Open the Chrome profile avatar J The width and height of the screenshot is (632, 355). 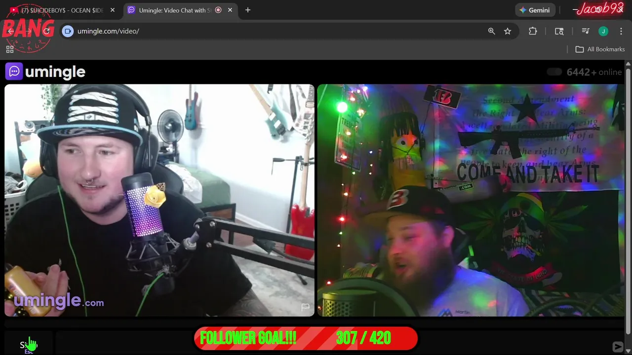pos(603,31)
